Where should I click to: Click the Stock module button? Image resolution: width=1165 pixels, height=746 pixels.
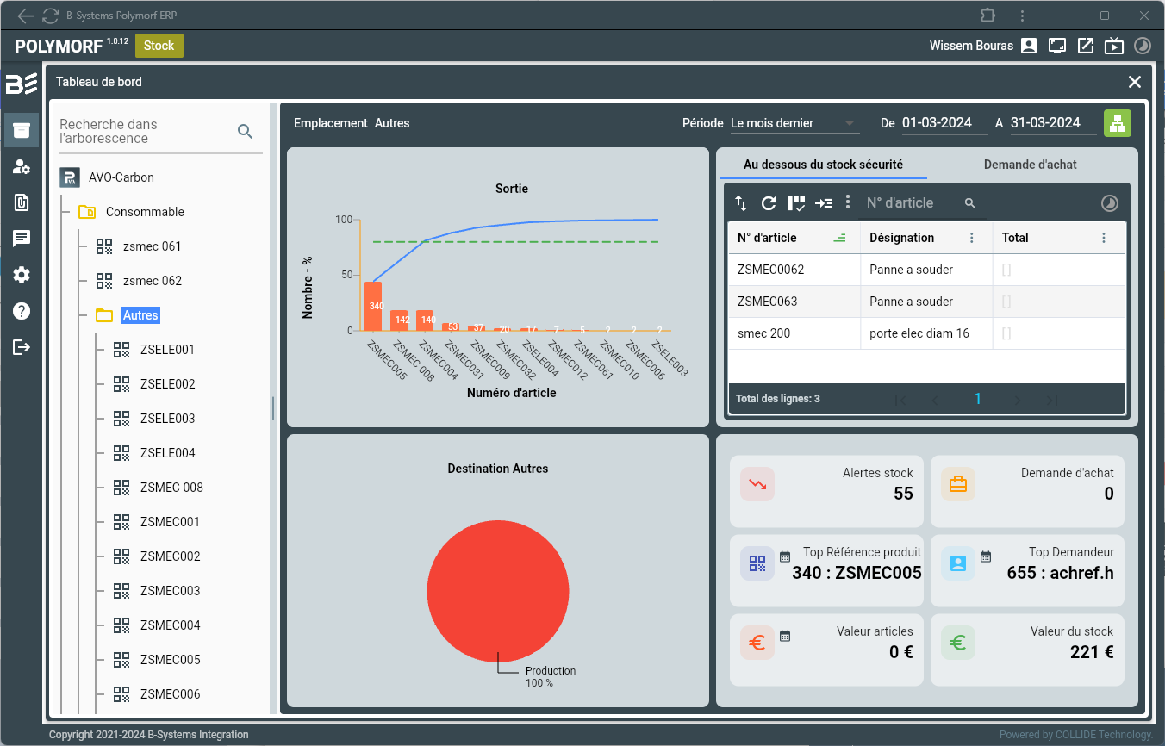click(x=159, y=46)
